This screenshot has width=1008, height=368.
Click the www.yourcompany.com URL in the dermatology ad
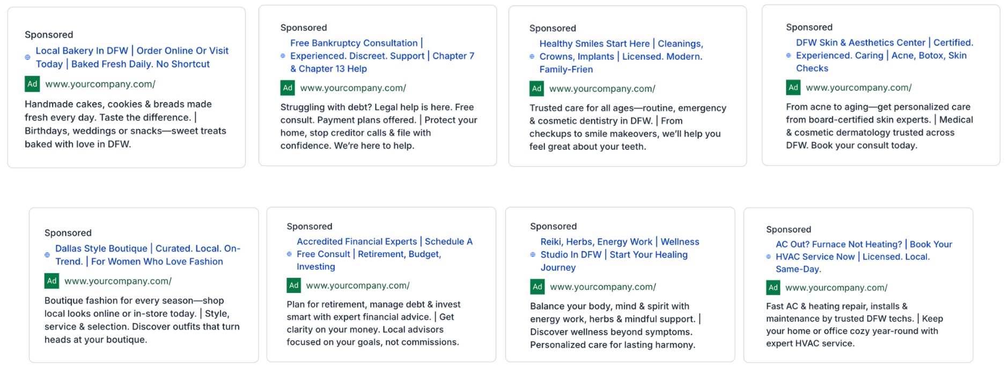pyautogui.click(x=858, y=87)
